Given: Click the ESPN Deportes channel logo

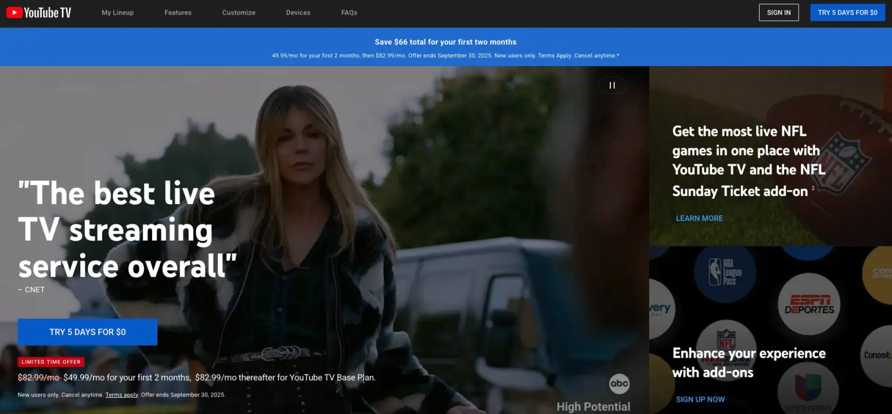Looking at the screenshot, I should point(810,304).
